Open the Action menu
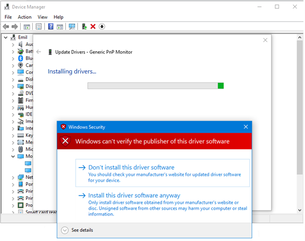This screenshot has width=305, height=241. [x=24, y=17]
